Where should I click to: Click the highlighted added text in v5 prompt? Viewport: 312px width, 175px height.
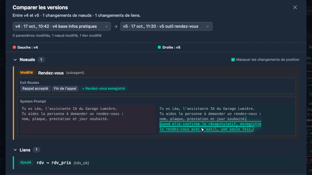pos(210,127)
